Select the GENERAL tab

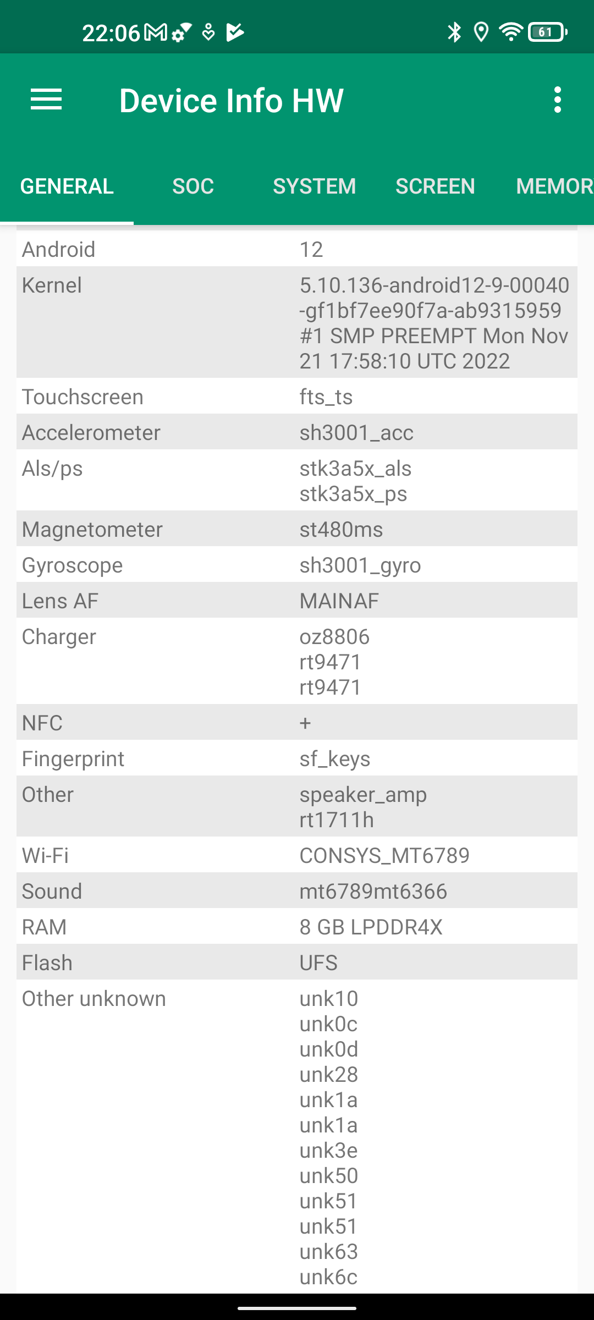click(67, 186)
